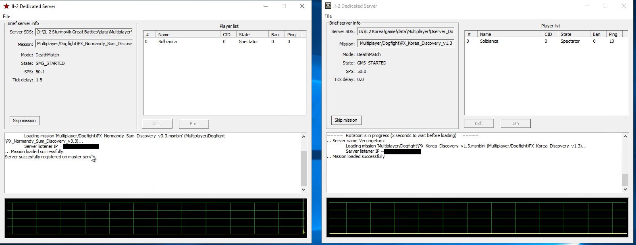Open File menu in left server window
This screenshot has height=245, width=636.
pos(6,17)
